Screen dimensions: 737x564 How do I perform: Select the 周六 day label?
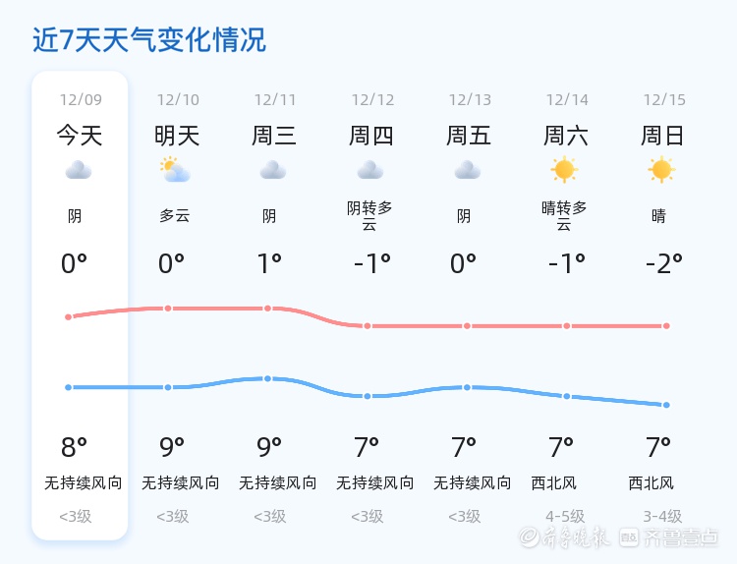[566, 136]
